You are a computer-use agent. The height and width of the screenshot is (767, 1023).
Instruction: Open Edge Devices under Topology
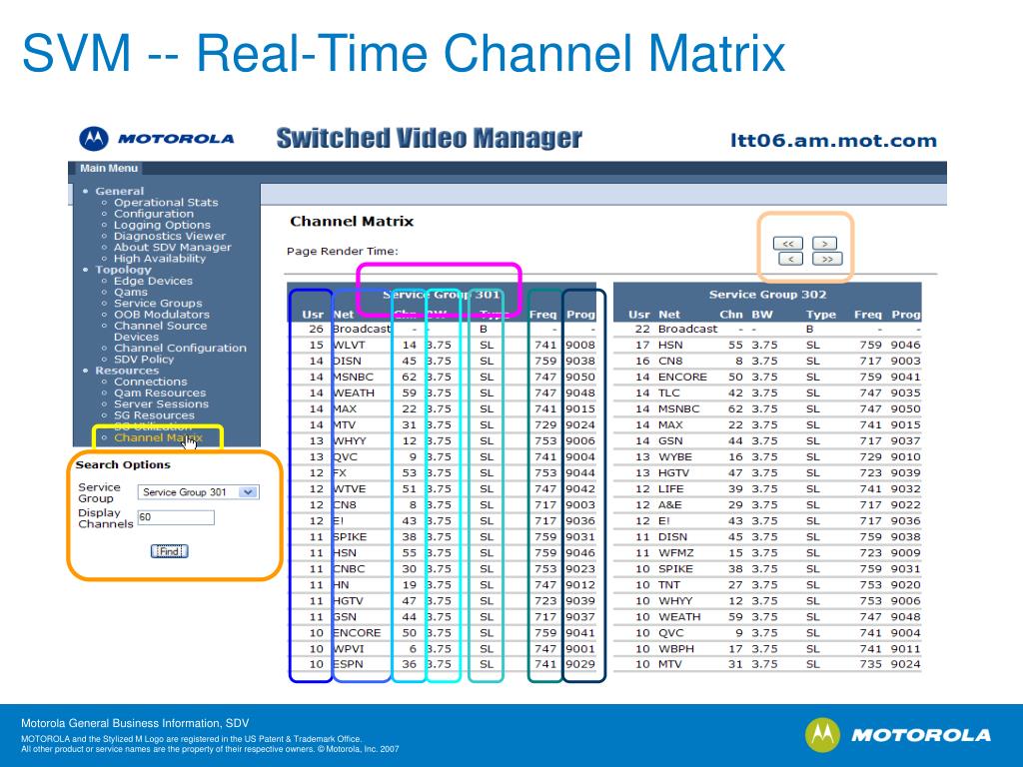pos(153,281)
